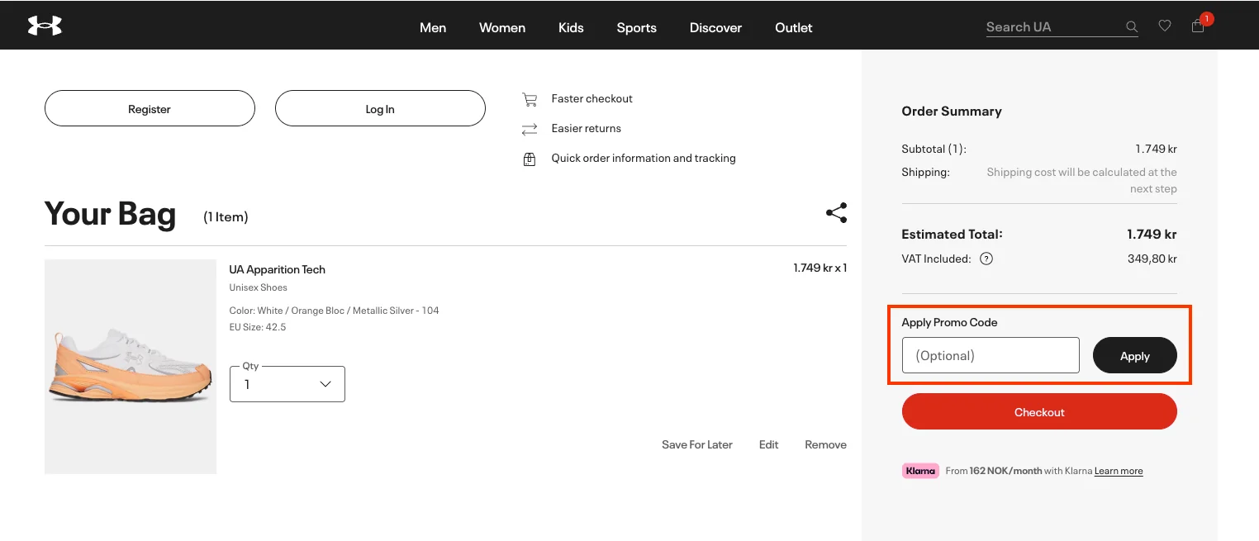Image resolution: width=1259 pixels, height=541 pixels.
Task: Click the item price 1.749 kr x 1
Action: pyautogui.click(x=820, y=268)
